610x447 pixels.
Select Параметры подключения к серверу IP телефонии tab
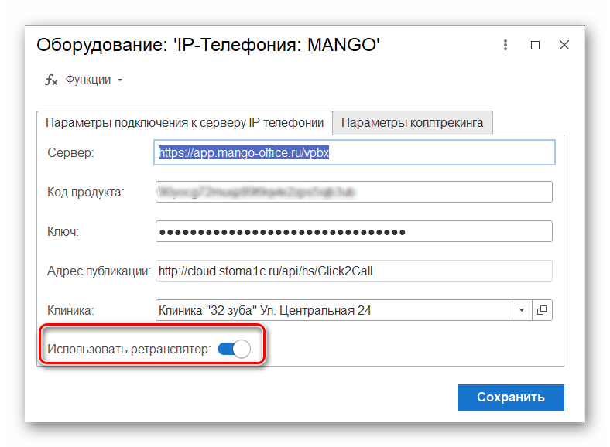[x=184, y=123]
